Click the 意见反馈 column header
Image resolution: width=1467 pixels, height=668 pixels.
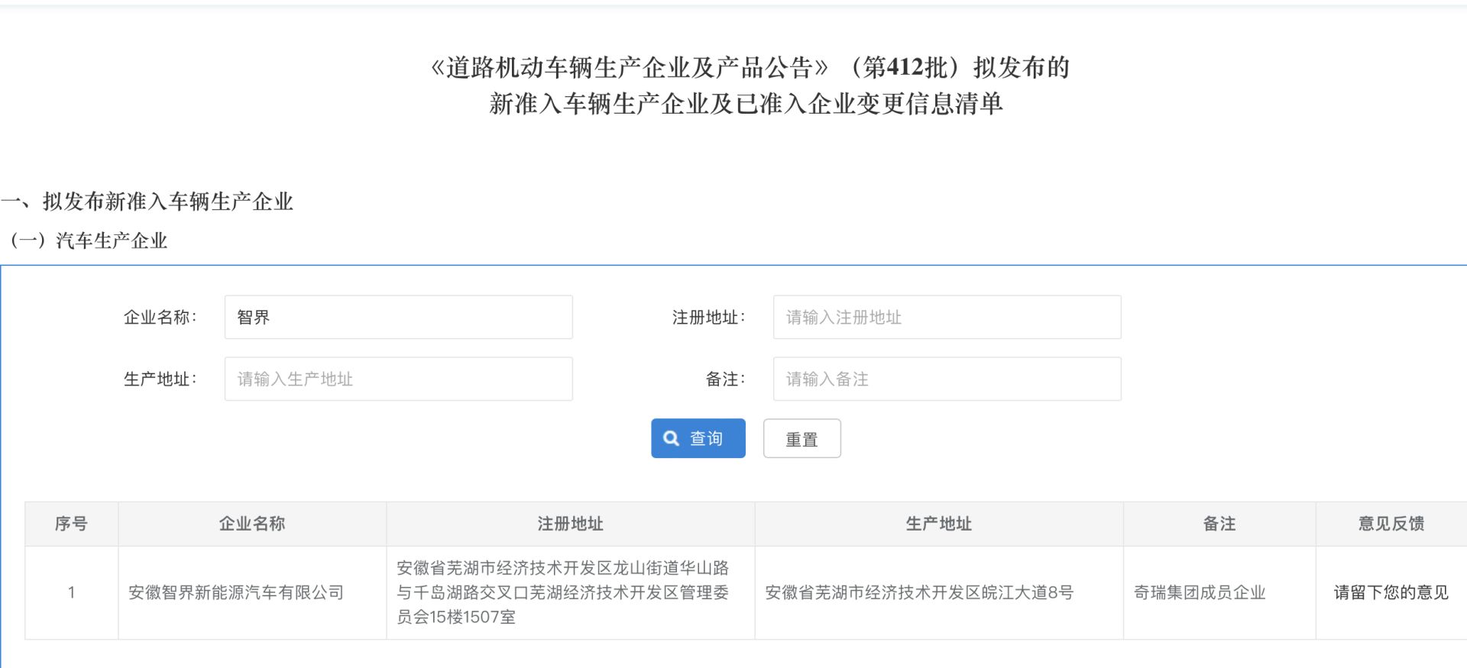click(x=1391, y=524)
